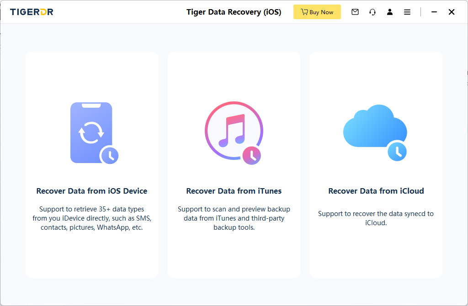Click the description mentioning SMS, contacts, WhatsApp
This screenshot has height=306, width=468.
coord(92,218)
